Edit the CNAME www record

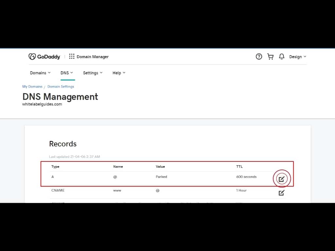click(x=281, y=193)
